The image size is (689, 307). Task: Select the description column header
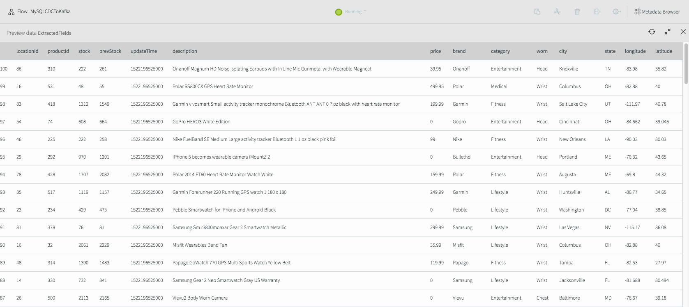click(185, 51)
